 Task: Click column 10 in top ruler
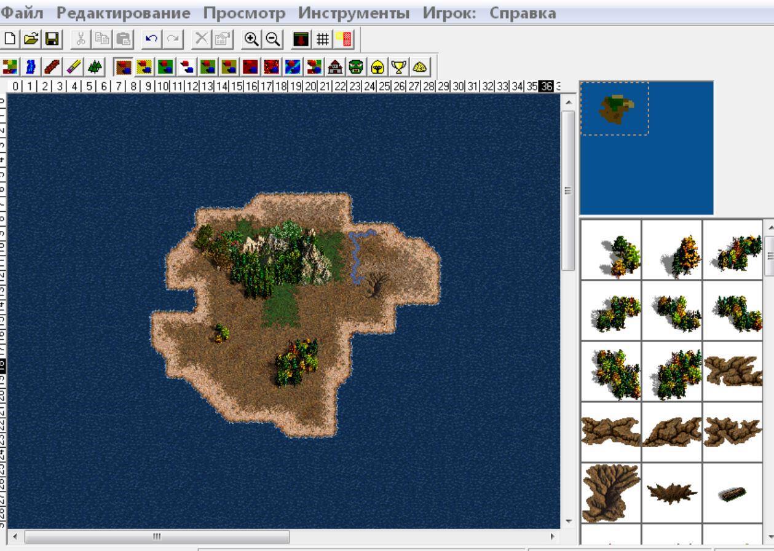(x=162, y=87)
